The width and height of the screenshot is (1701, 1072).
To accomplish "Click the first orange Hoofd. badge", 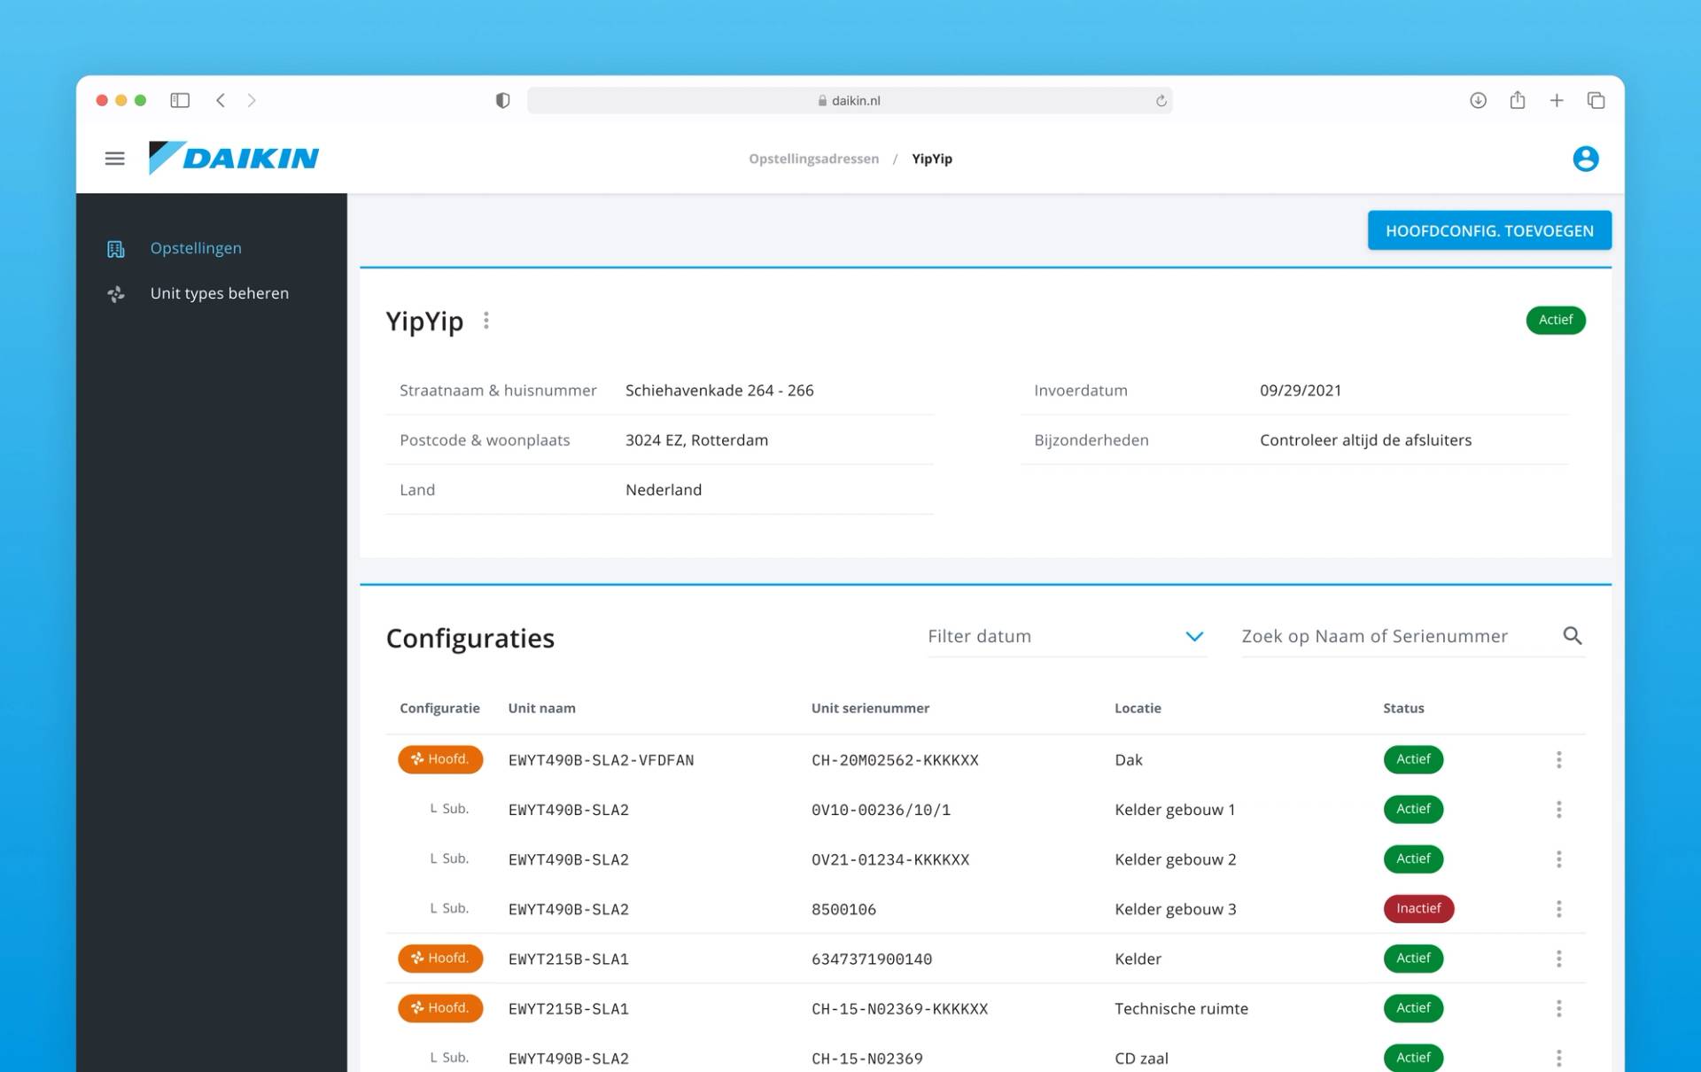I will coord(440,759).
